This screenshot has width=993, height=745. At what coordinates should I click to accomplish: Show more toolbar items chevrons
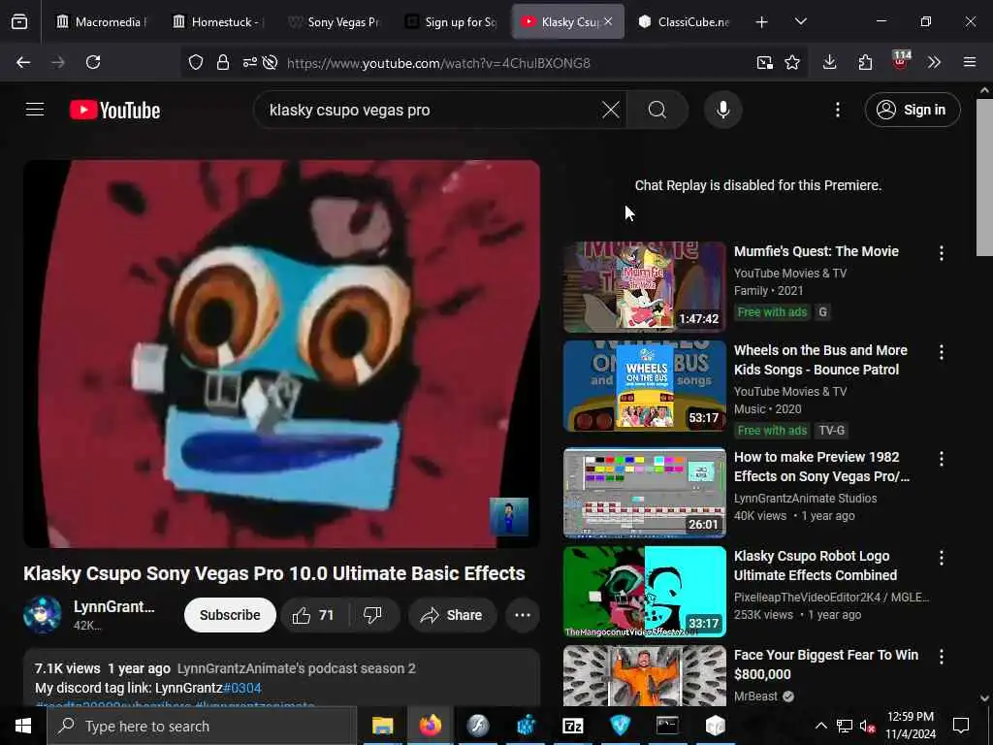pos(934,62)
